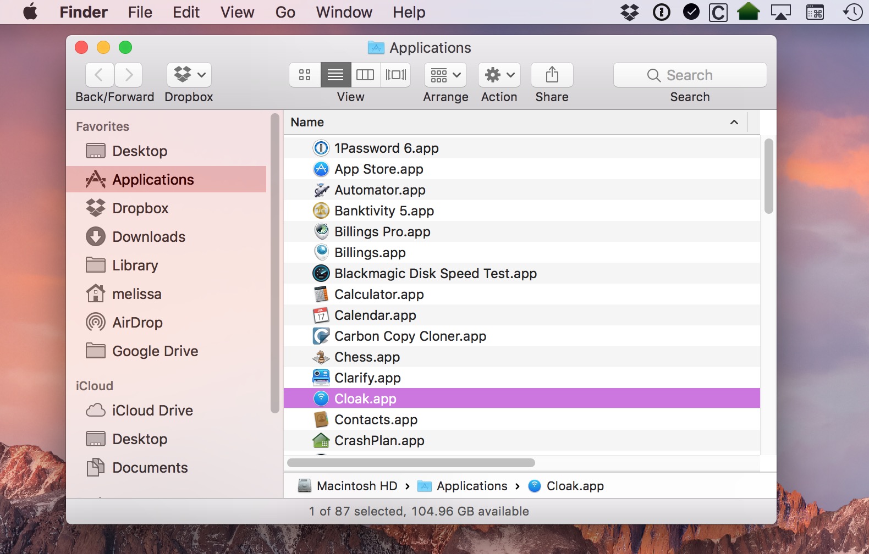Image resolution: width=869 pixels, height=554 pixels.
Task: Click in the Search field
Action: [x=690, y=75]
